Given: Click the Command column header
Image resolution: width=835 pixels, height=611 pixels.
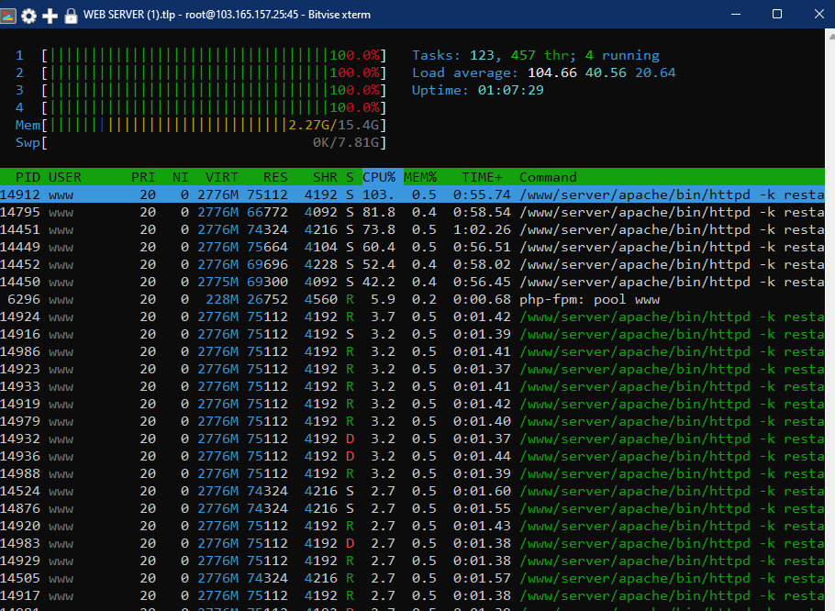Looking at the screenshot, I should point(548,177).
